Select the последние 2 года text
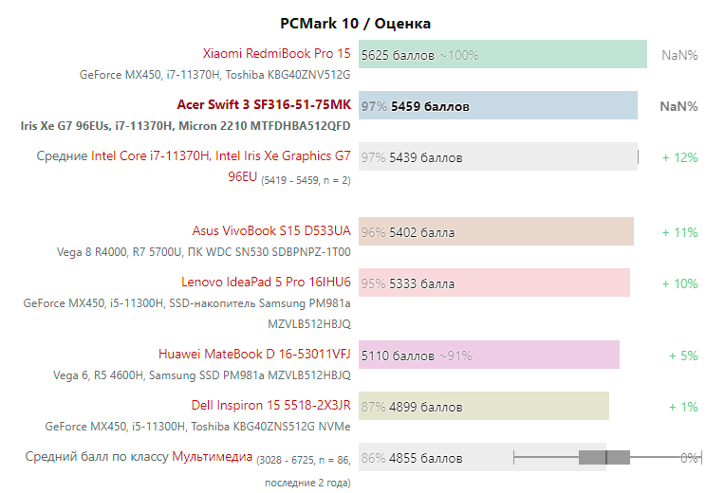The width and height of the screenshot is (725, 493). tap(307, 484)
